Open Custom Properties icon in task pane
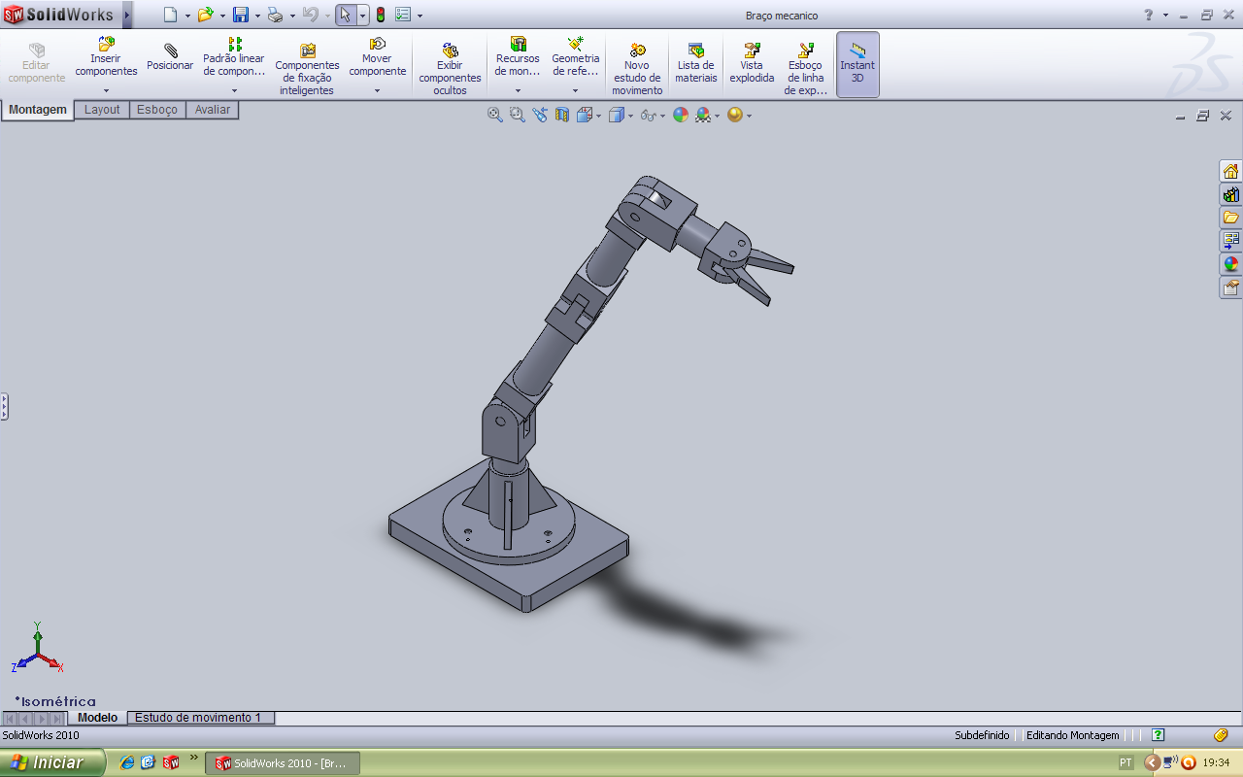 tap(1230, 287)
